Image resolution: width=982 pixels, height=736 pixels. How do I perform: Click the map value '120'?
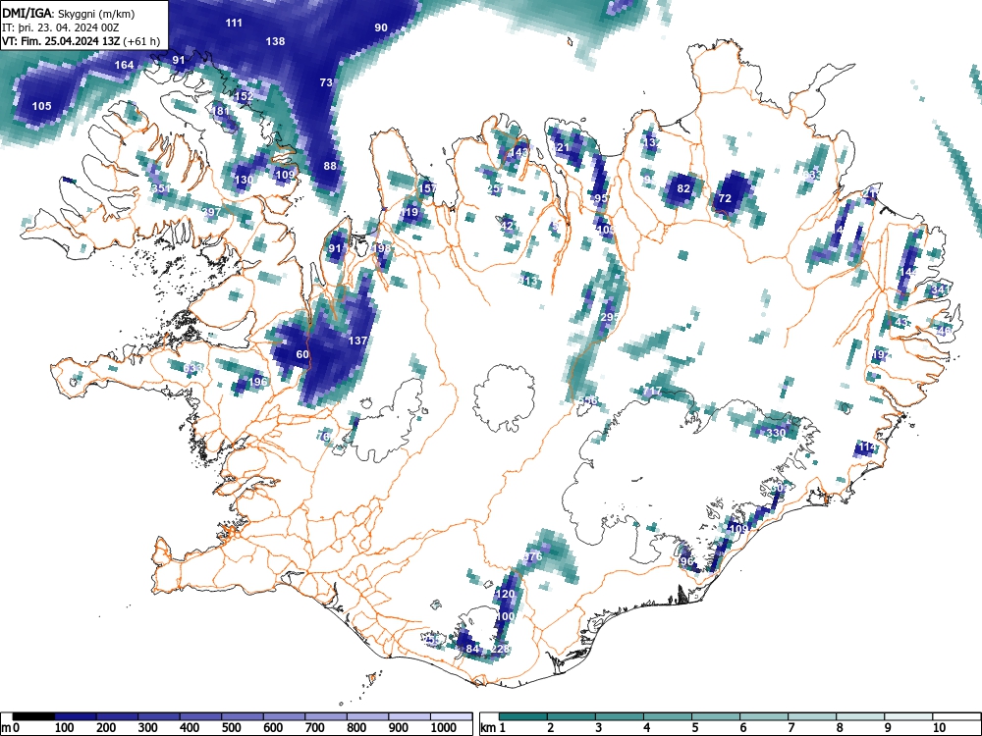point(505,594)
